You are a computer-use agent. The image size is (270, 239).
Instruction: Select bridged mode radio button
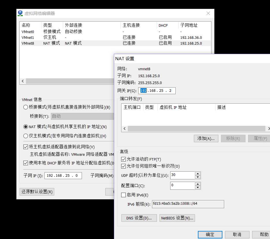coord(25,107)
